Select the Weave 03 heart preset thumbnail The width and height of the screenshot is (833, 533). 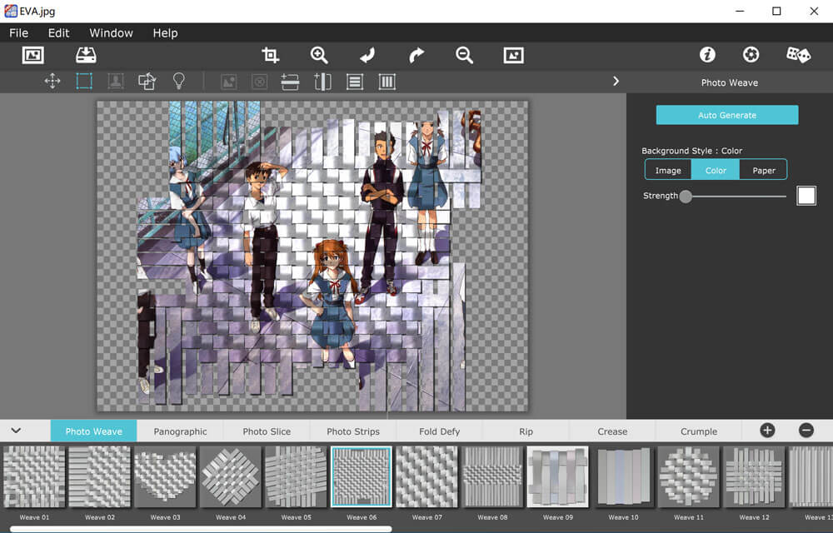165,476
